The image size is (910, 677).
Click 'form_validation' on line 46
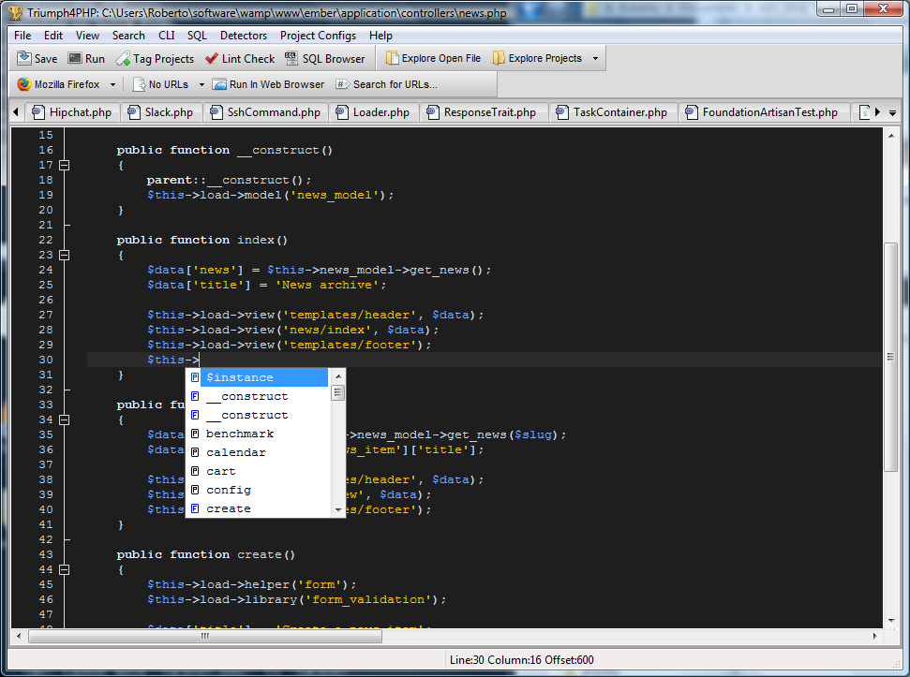tap(368, 600)
